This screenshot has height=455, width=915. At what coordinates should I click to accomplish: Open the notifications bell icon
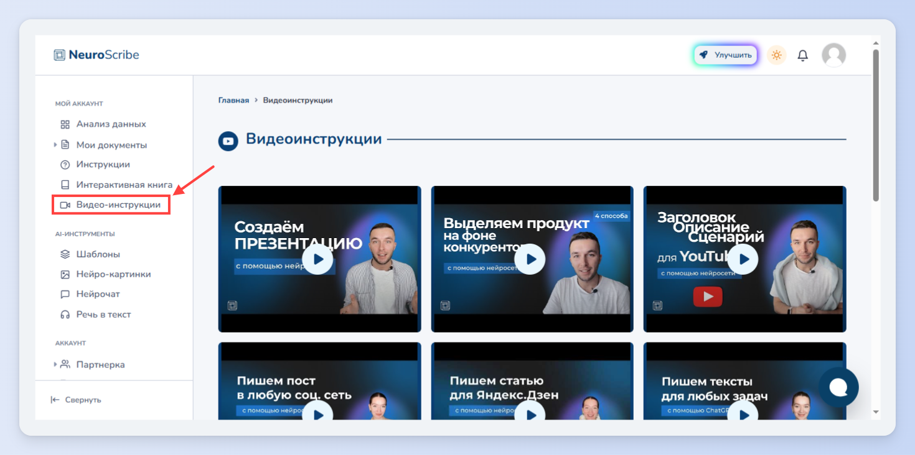[803, 55]
